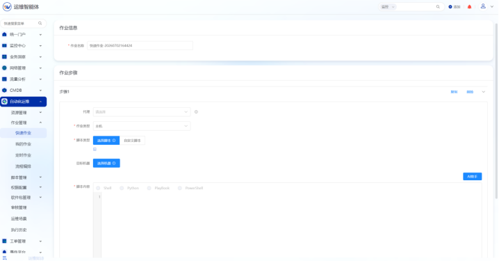Screen dimensions: 499x261
Task: Click the 删除 link for 步骤1
Action: [x=470, y=92]
